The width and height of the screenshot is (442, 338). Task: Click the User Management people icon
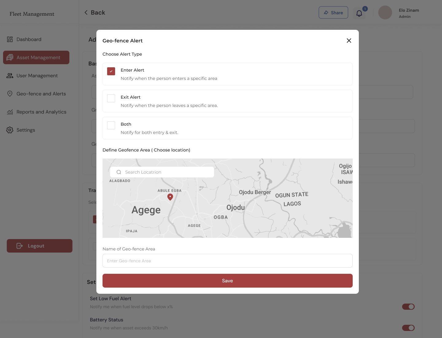point(10,76)
